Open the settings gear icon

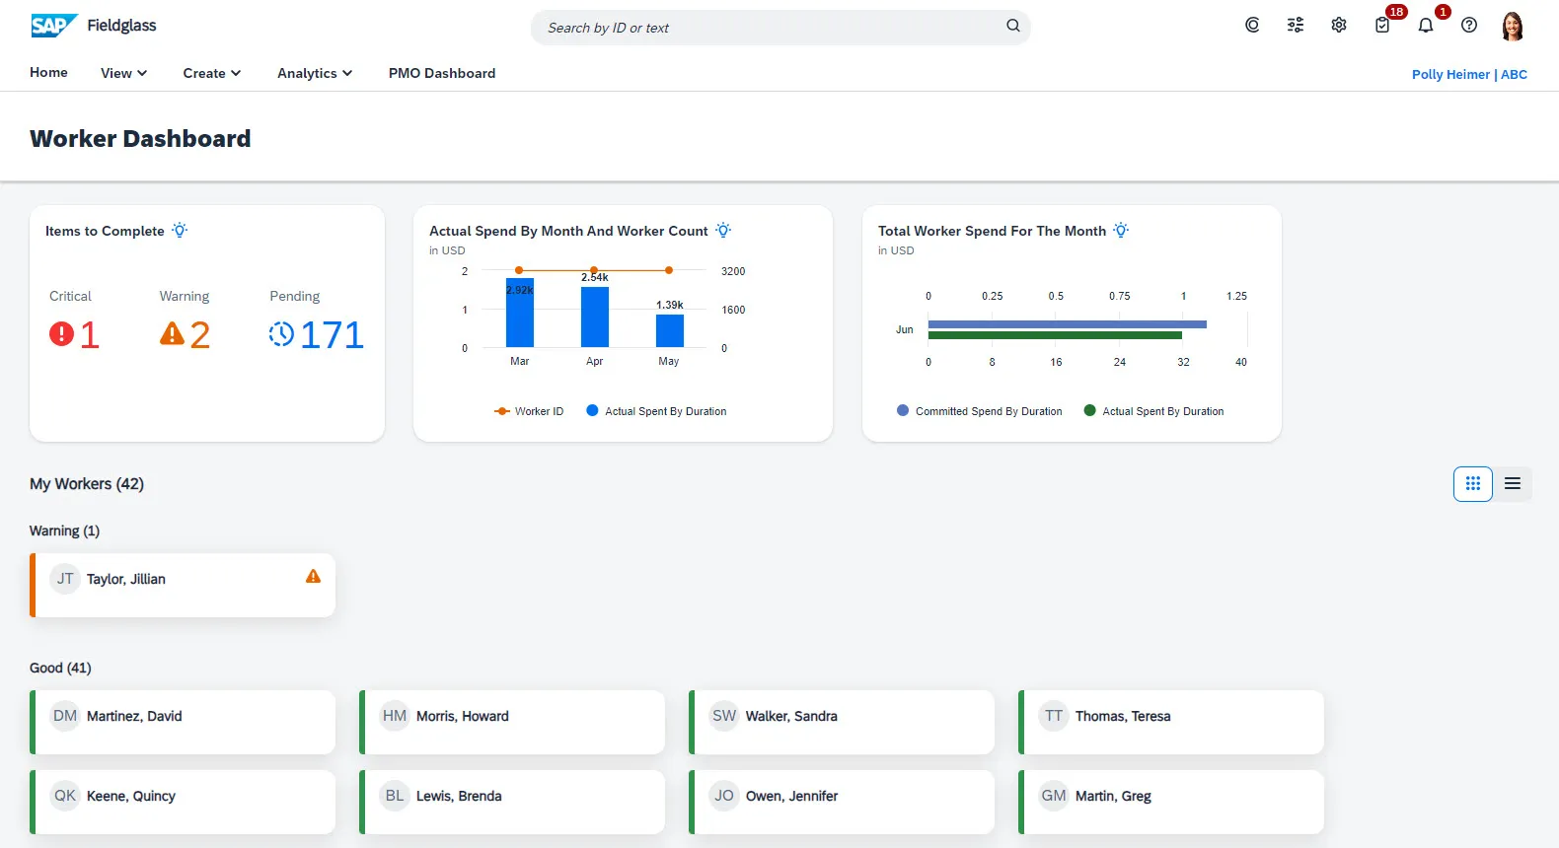coord(1339,26)
